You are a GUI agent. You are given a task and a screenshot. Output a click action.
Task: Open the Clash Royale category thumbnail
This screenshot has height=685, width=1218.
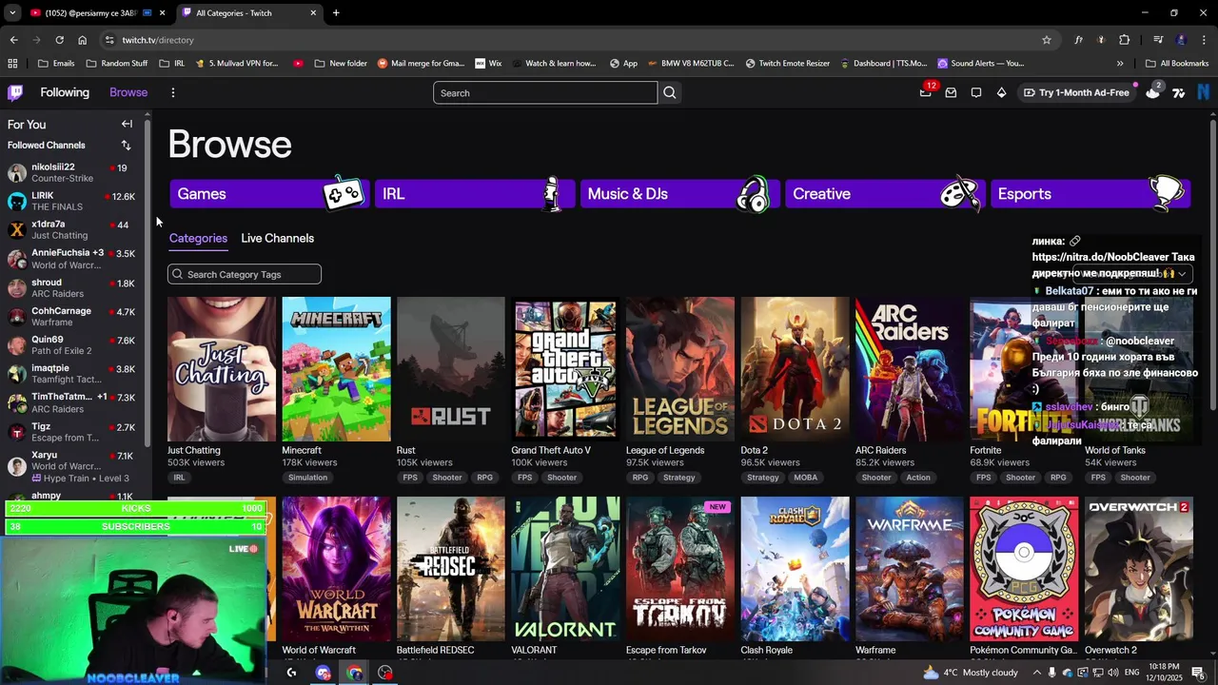[x=795, y=568]
